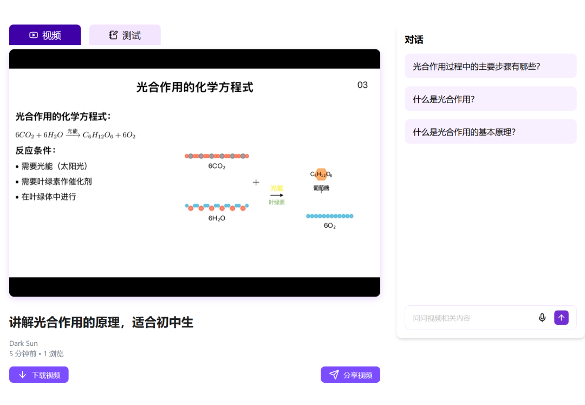The image size is (585, 405).
Task: Click the yellow 光能 label above arrow
Action: pyautogui.click(x=277, y=189)
